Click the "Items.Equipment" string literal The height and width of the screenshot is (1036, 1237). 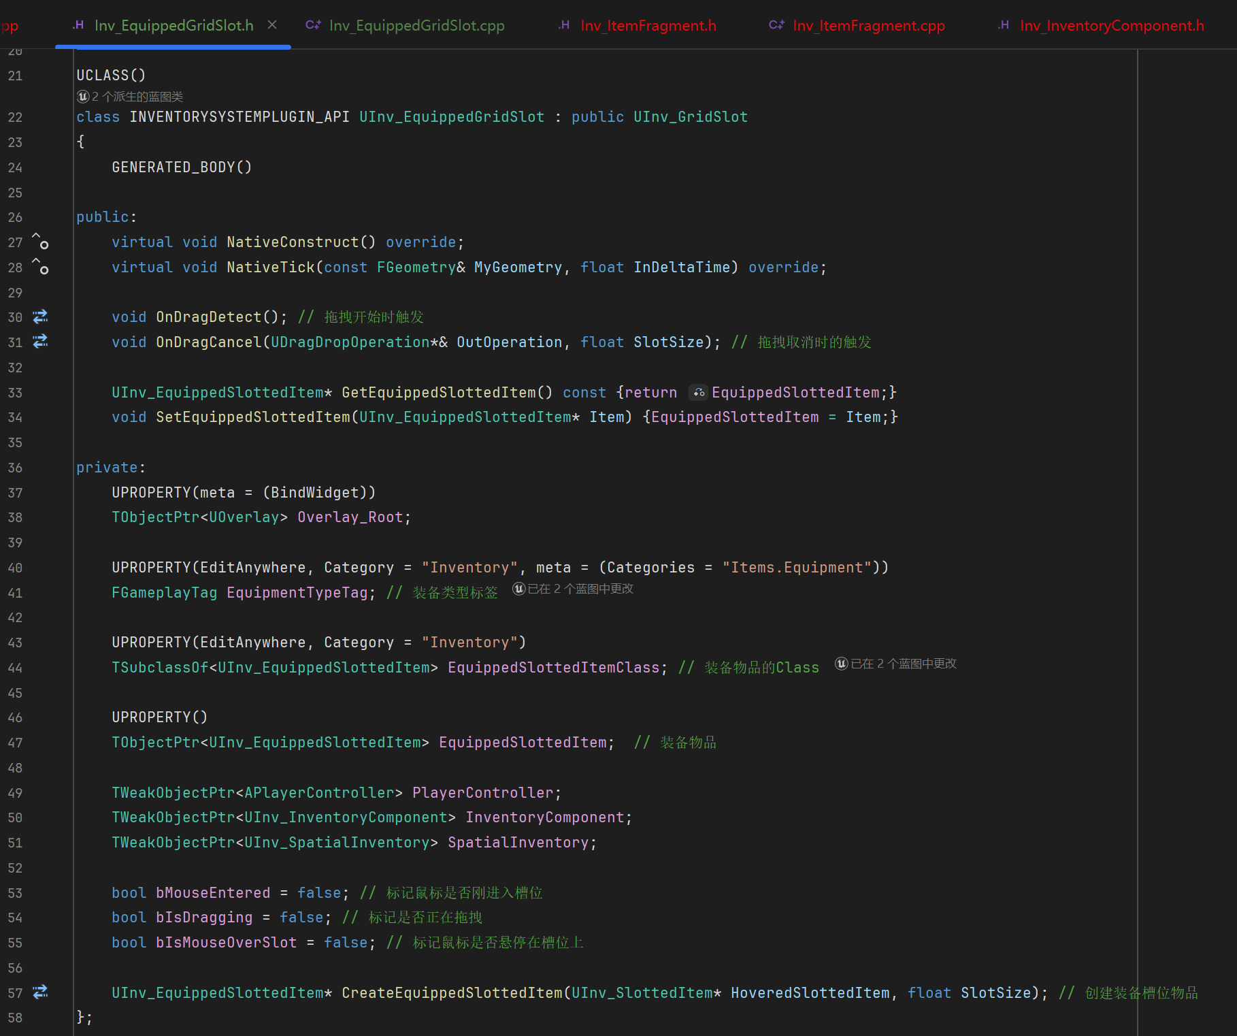(x=797, y=568)
